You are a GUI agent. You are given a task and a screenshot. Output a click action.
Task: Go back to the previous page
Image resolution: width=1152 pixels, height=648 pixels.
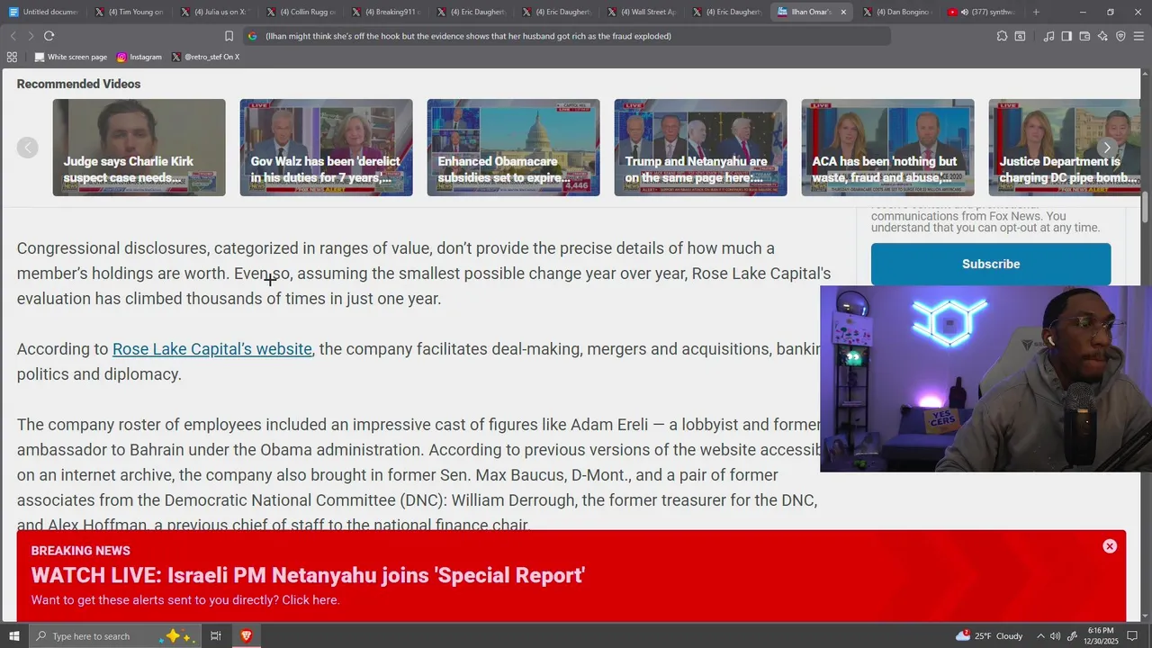click(13, 36)
